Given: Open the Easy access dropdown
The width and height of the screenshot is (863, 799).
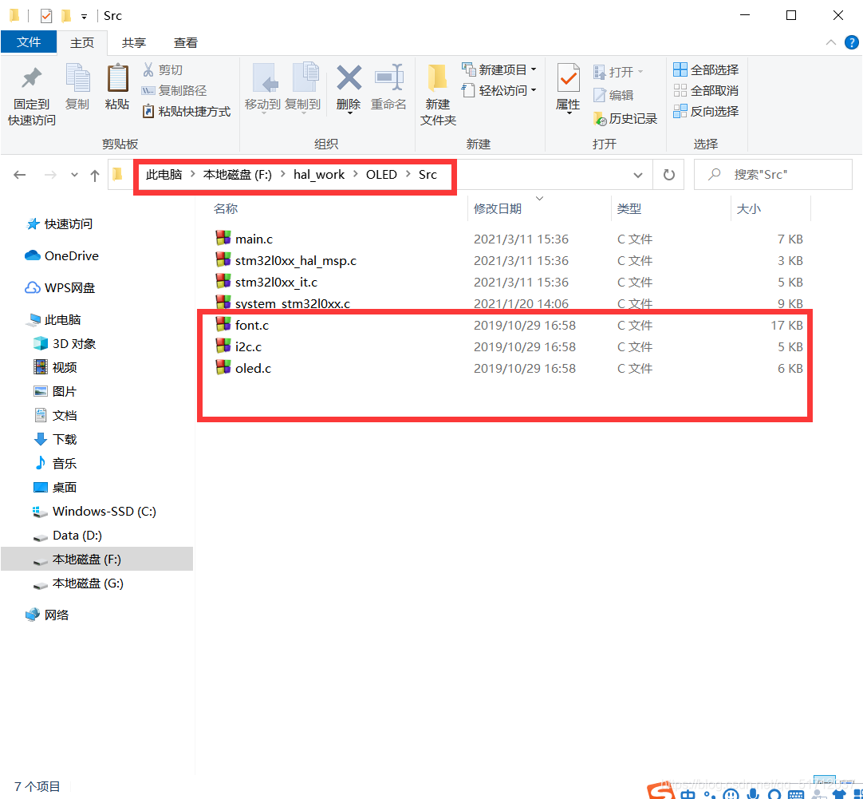Looking at the screenshot, I should pyautogui.click(x=500, y=90).
